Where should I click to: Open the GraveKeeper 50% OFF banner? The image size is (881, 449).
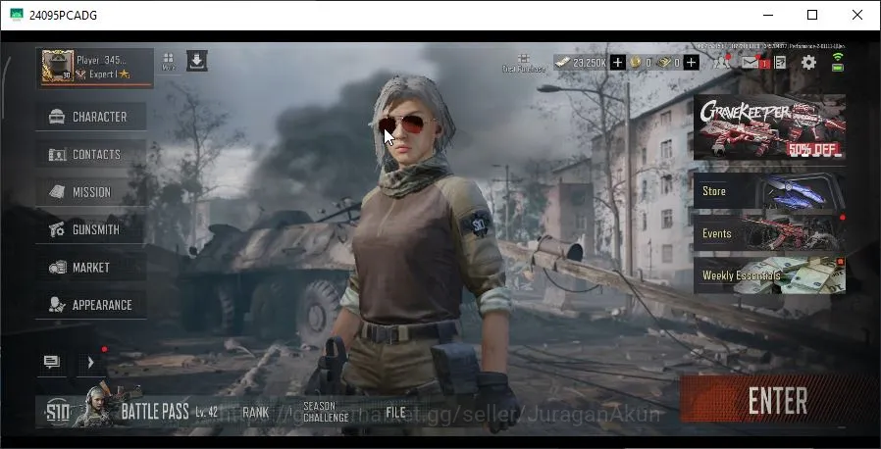[x=769, y=126]
